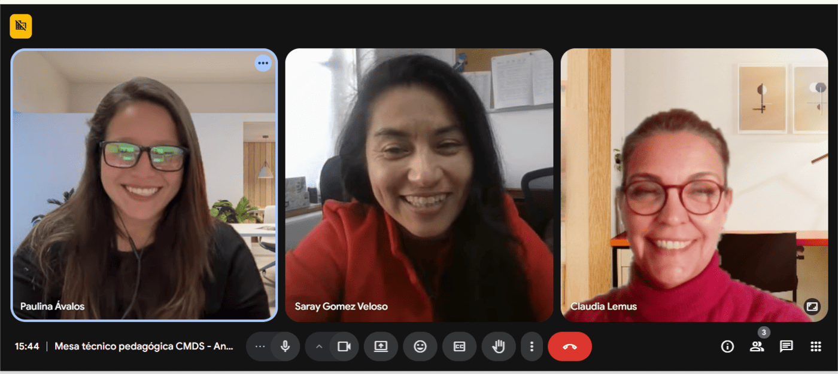The image size is (838, 374).
Task: Open the emoji reactions button
Action: click(420, 347)
